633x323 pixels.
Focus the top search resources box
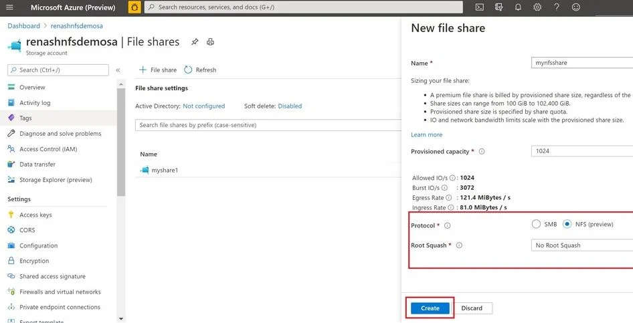point(304,7)
